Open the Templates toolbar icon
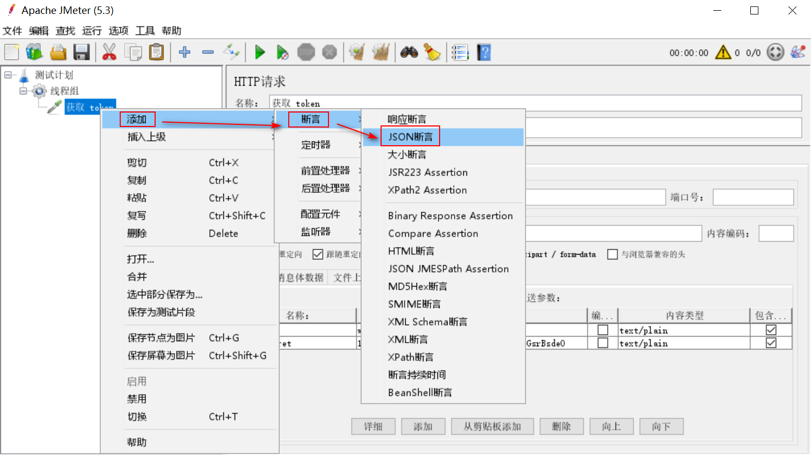 [x=34, y=52]
